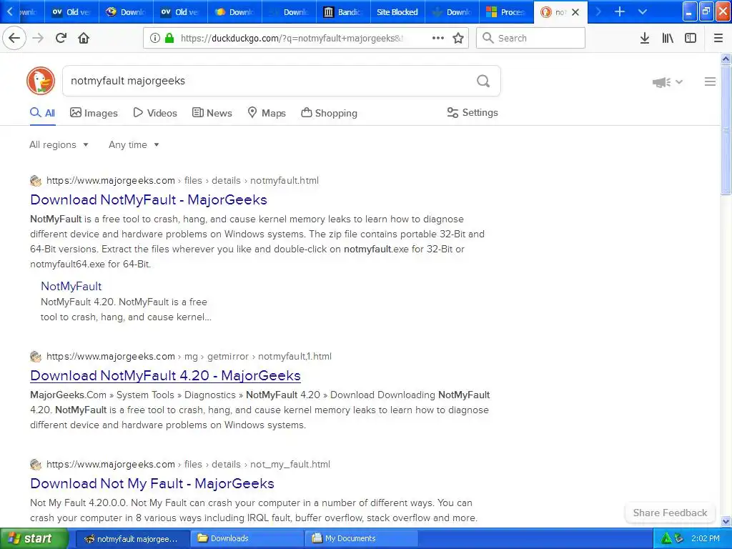Click the notmyfault.html result URL
This screenshot has width=732, height=549.
click(x=182, y=181)
